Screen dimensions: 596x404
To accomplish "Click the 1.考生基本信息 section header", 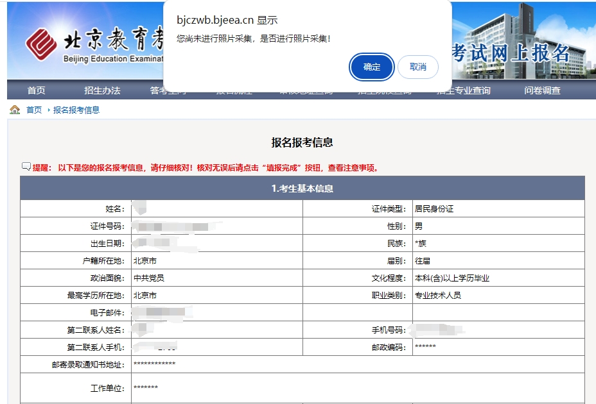I will point(302,187).
